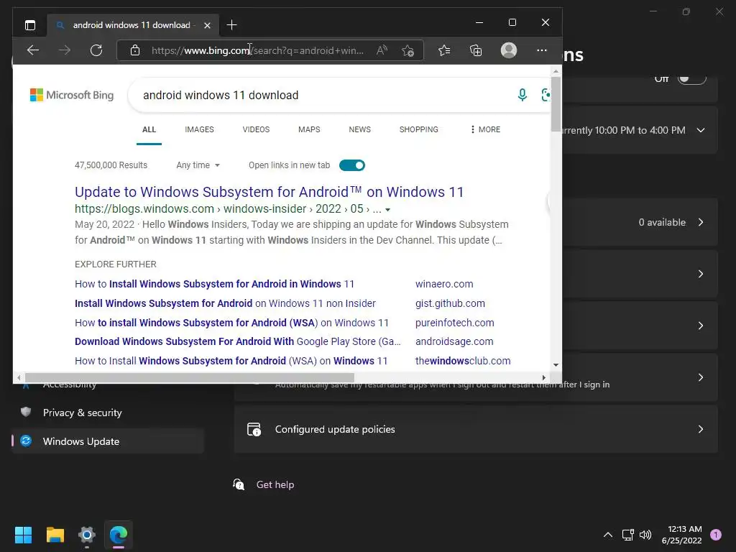This screenshot has height=552, width=736.
Task: Show hidden system tray icons
Action: pyautogui.click(x=608, y=535)
